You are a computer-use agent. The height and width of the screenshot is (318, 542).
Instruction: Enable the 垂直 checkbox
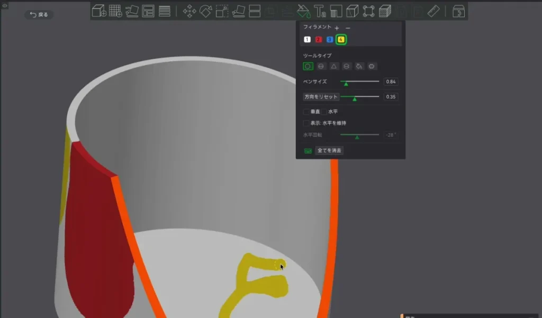coord(306,112)
